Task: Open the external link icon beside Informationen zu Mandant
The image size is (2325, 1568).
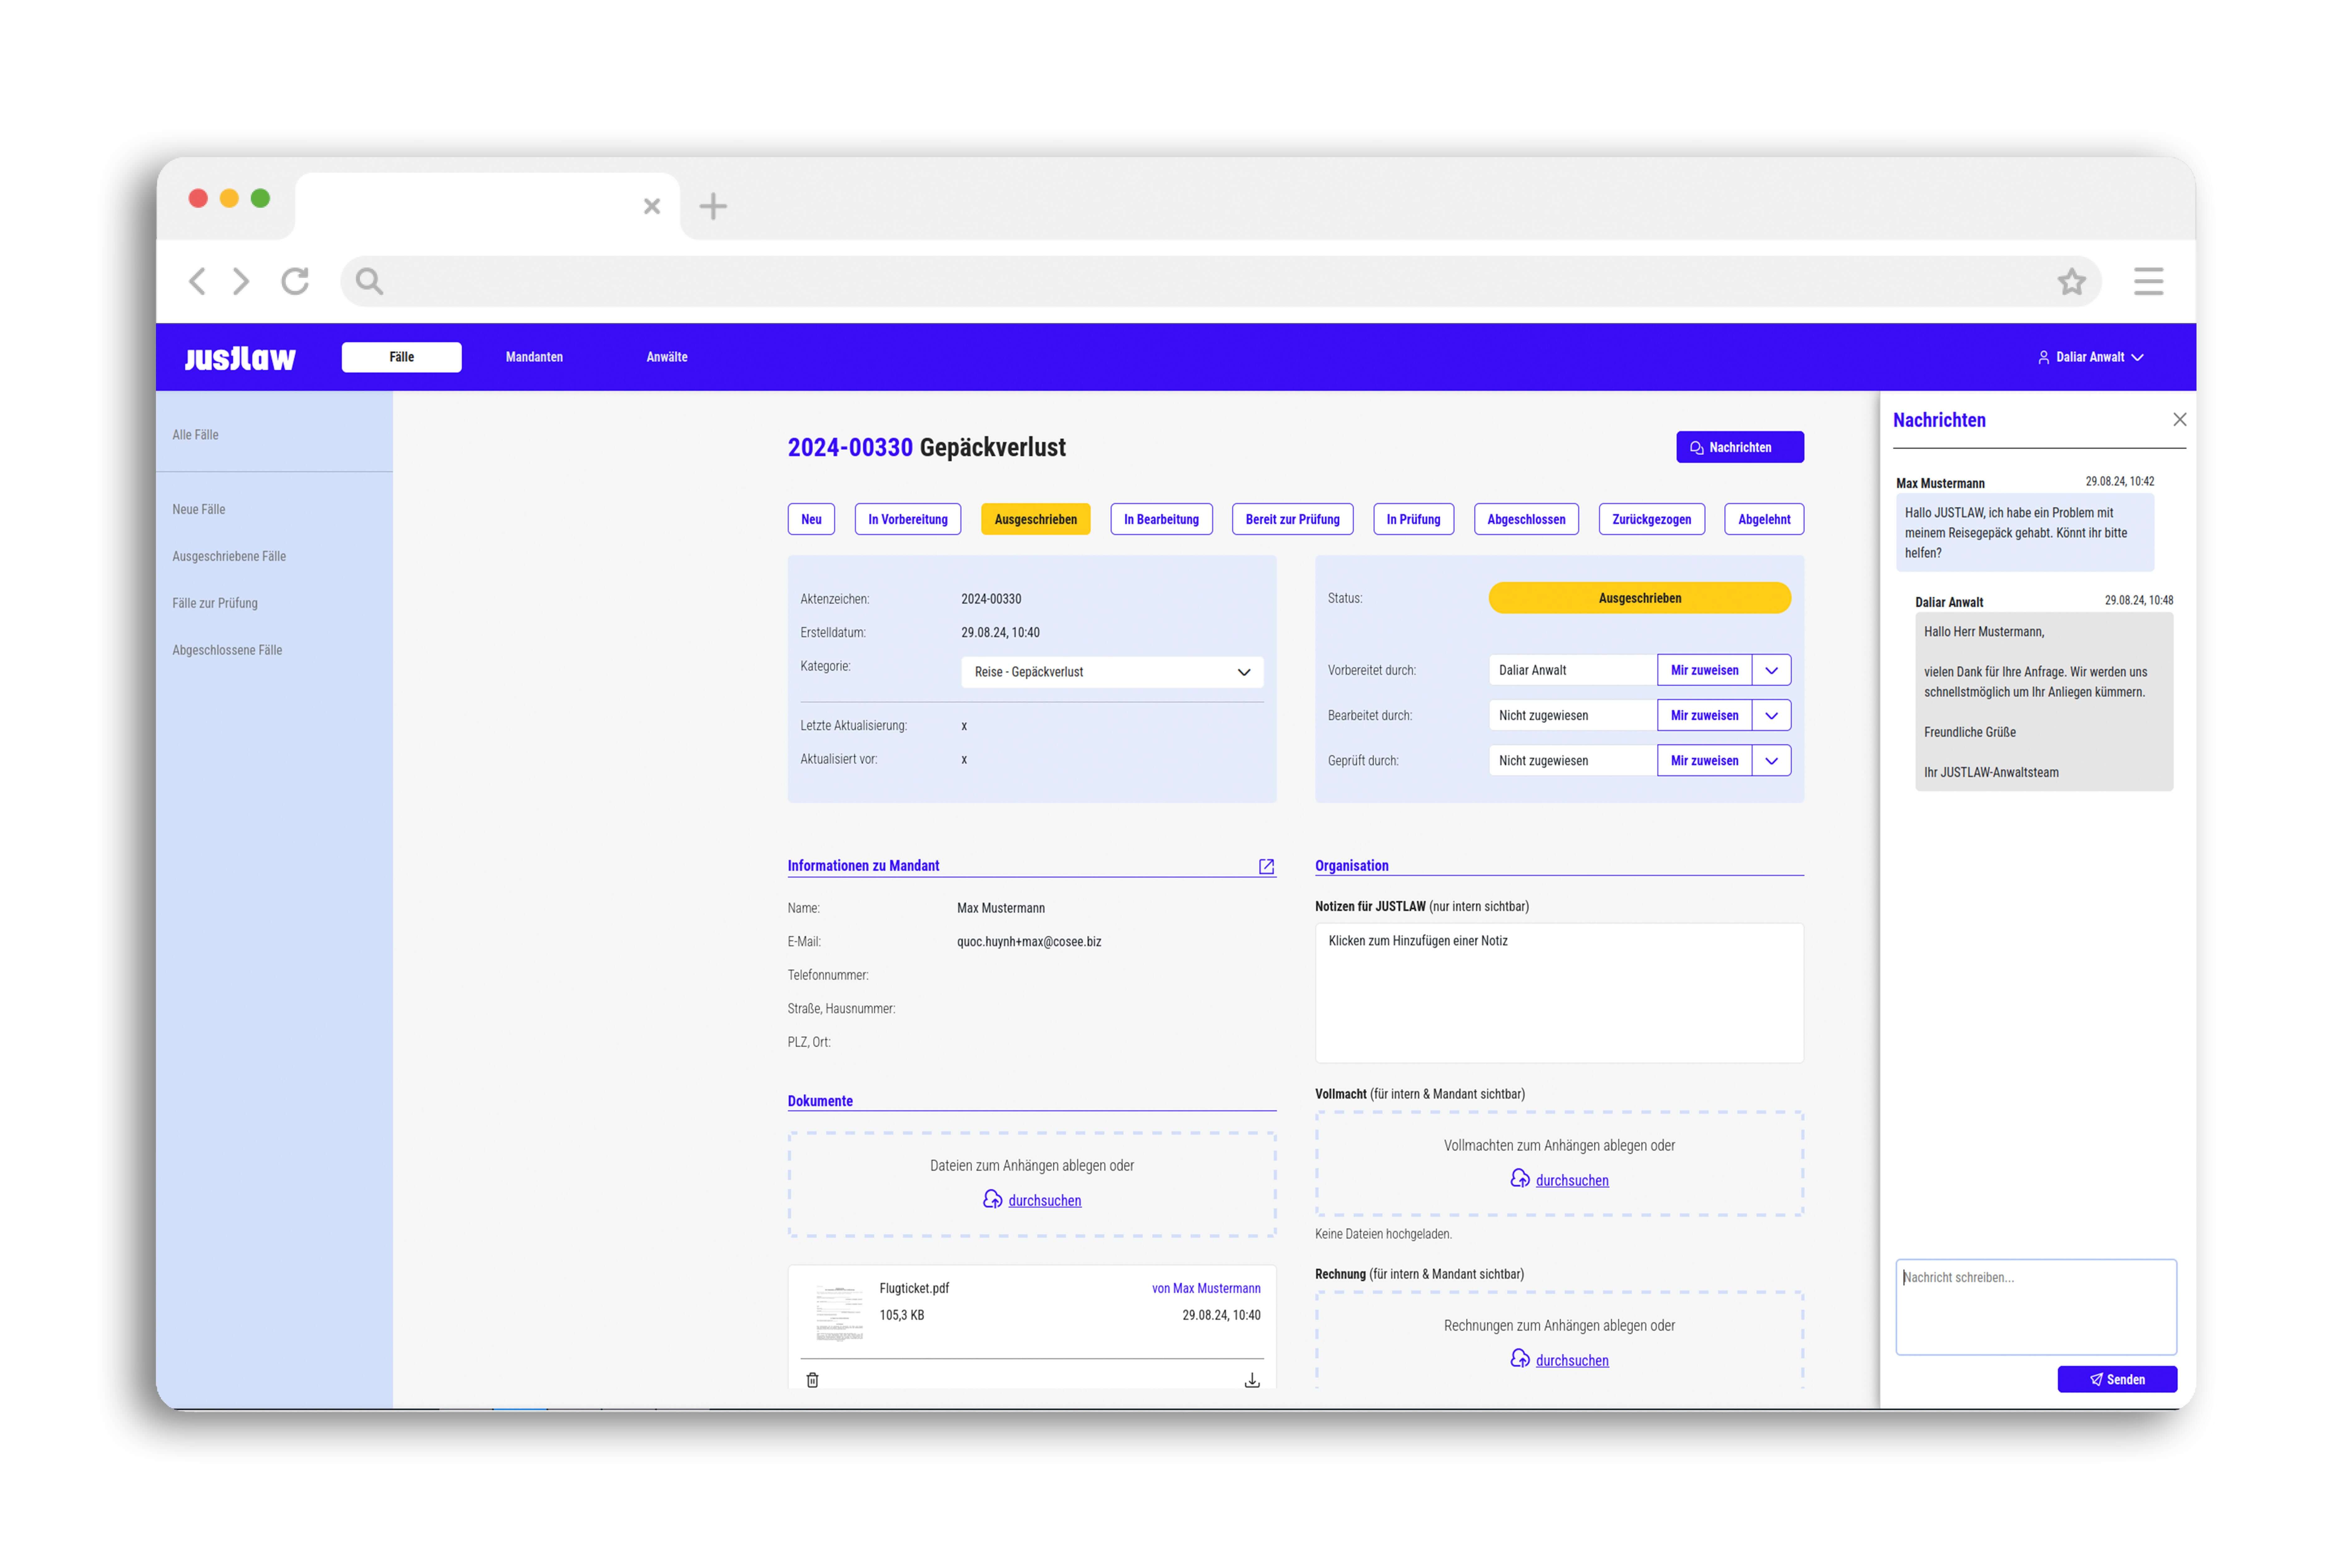Action: pos(1265,866)
